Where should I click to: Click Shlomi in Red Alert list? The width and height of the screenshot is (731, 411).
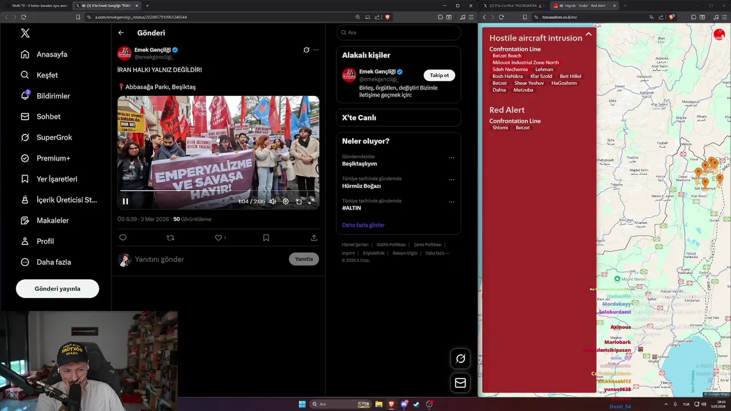point(500,128)
